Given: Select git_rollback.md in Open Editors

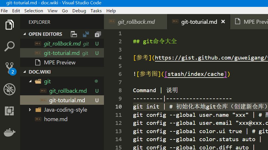Looking at the screenshot, I should pyautogui.click(x=62, y=44).
